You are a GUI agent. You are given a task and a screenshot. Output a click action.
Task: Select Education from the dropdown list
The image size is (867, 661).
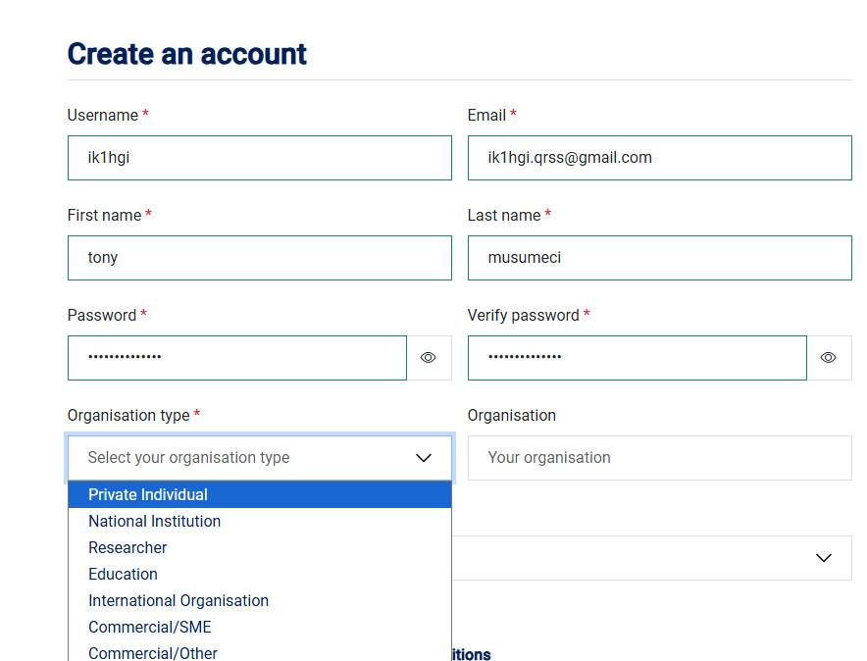[x=123, y=575]
